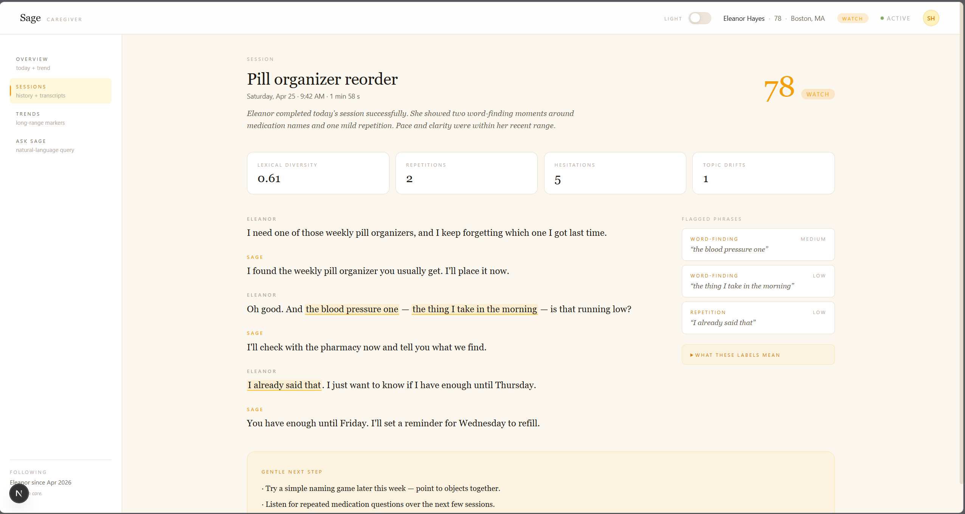Screen dimensions: 965x514
Task: Click highlighted phrase the blood pressure one
Action: point(352,309)
